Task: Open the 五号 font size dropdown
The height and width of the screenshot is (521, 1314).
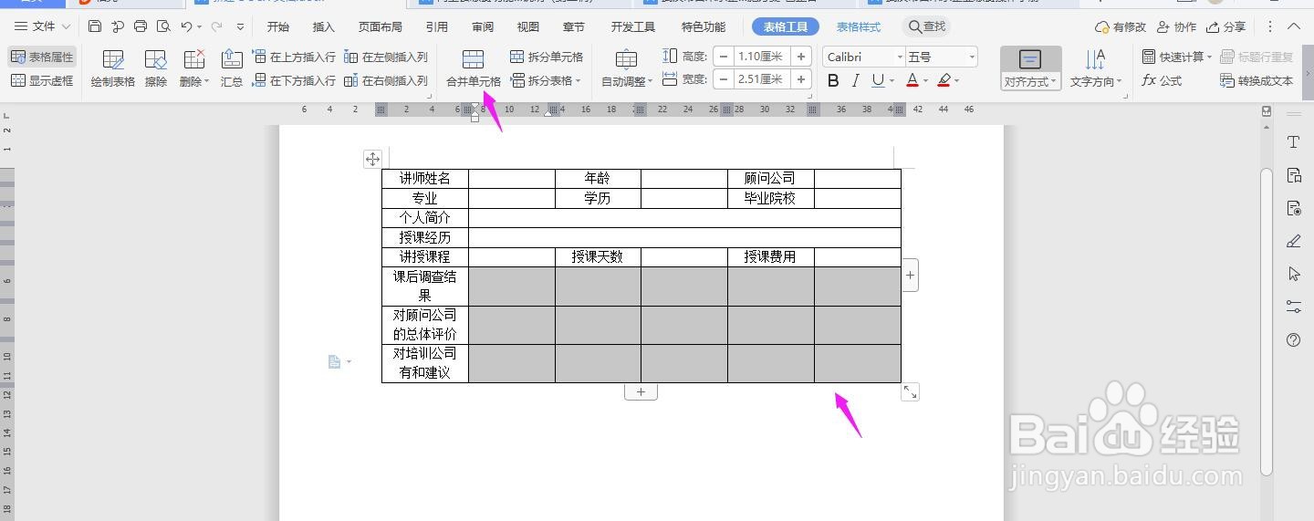Action: (x=972, y=57)
